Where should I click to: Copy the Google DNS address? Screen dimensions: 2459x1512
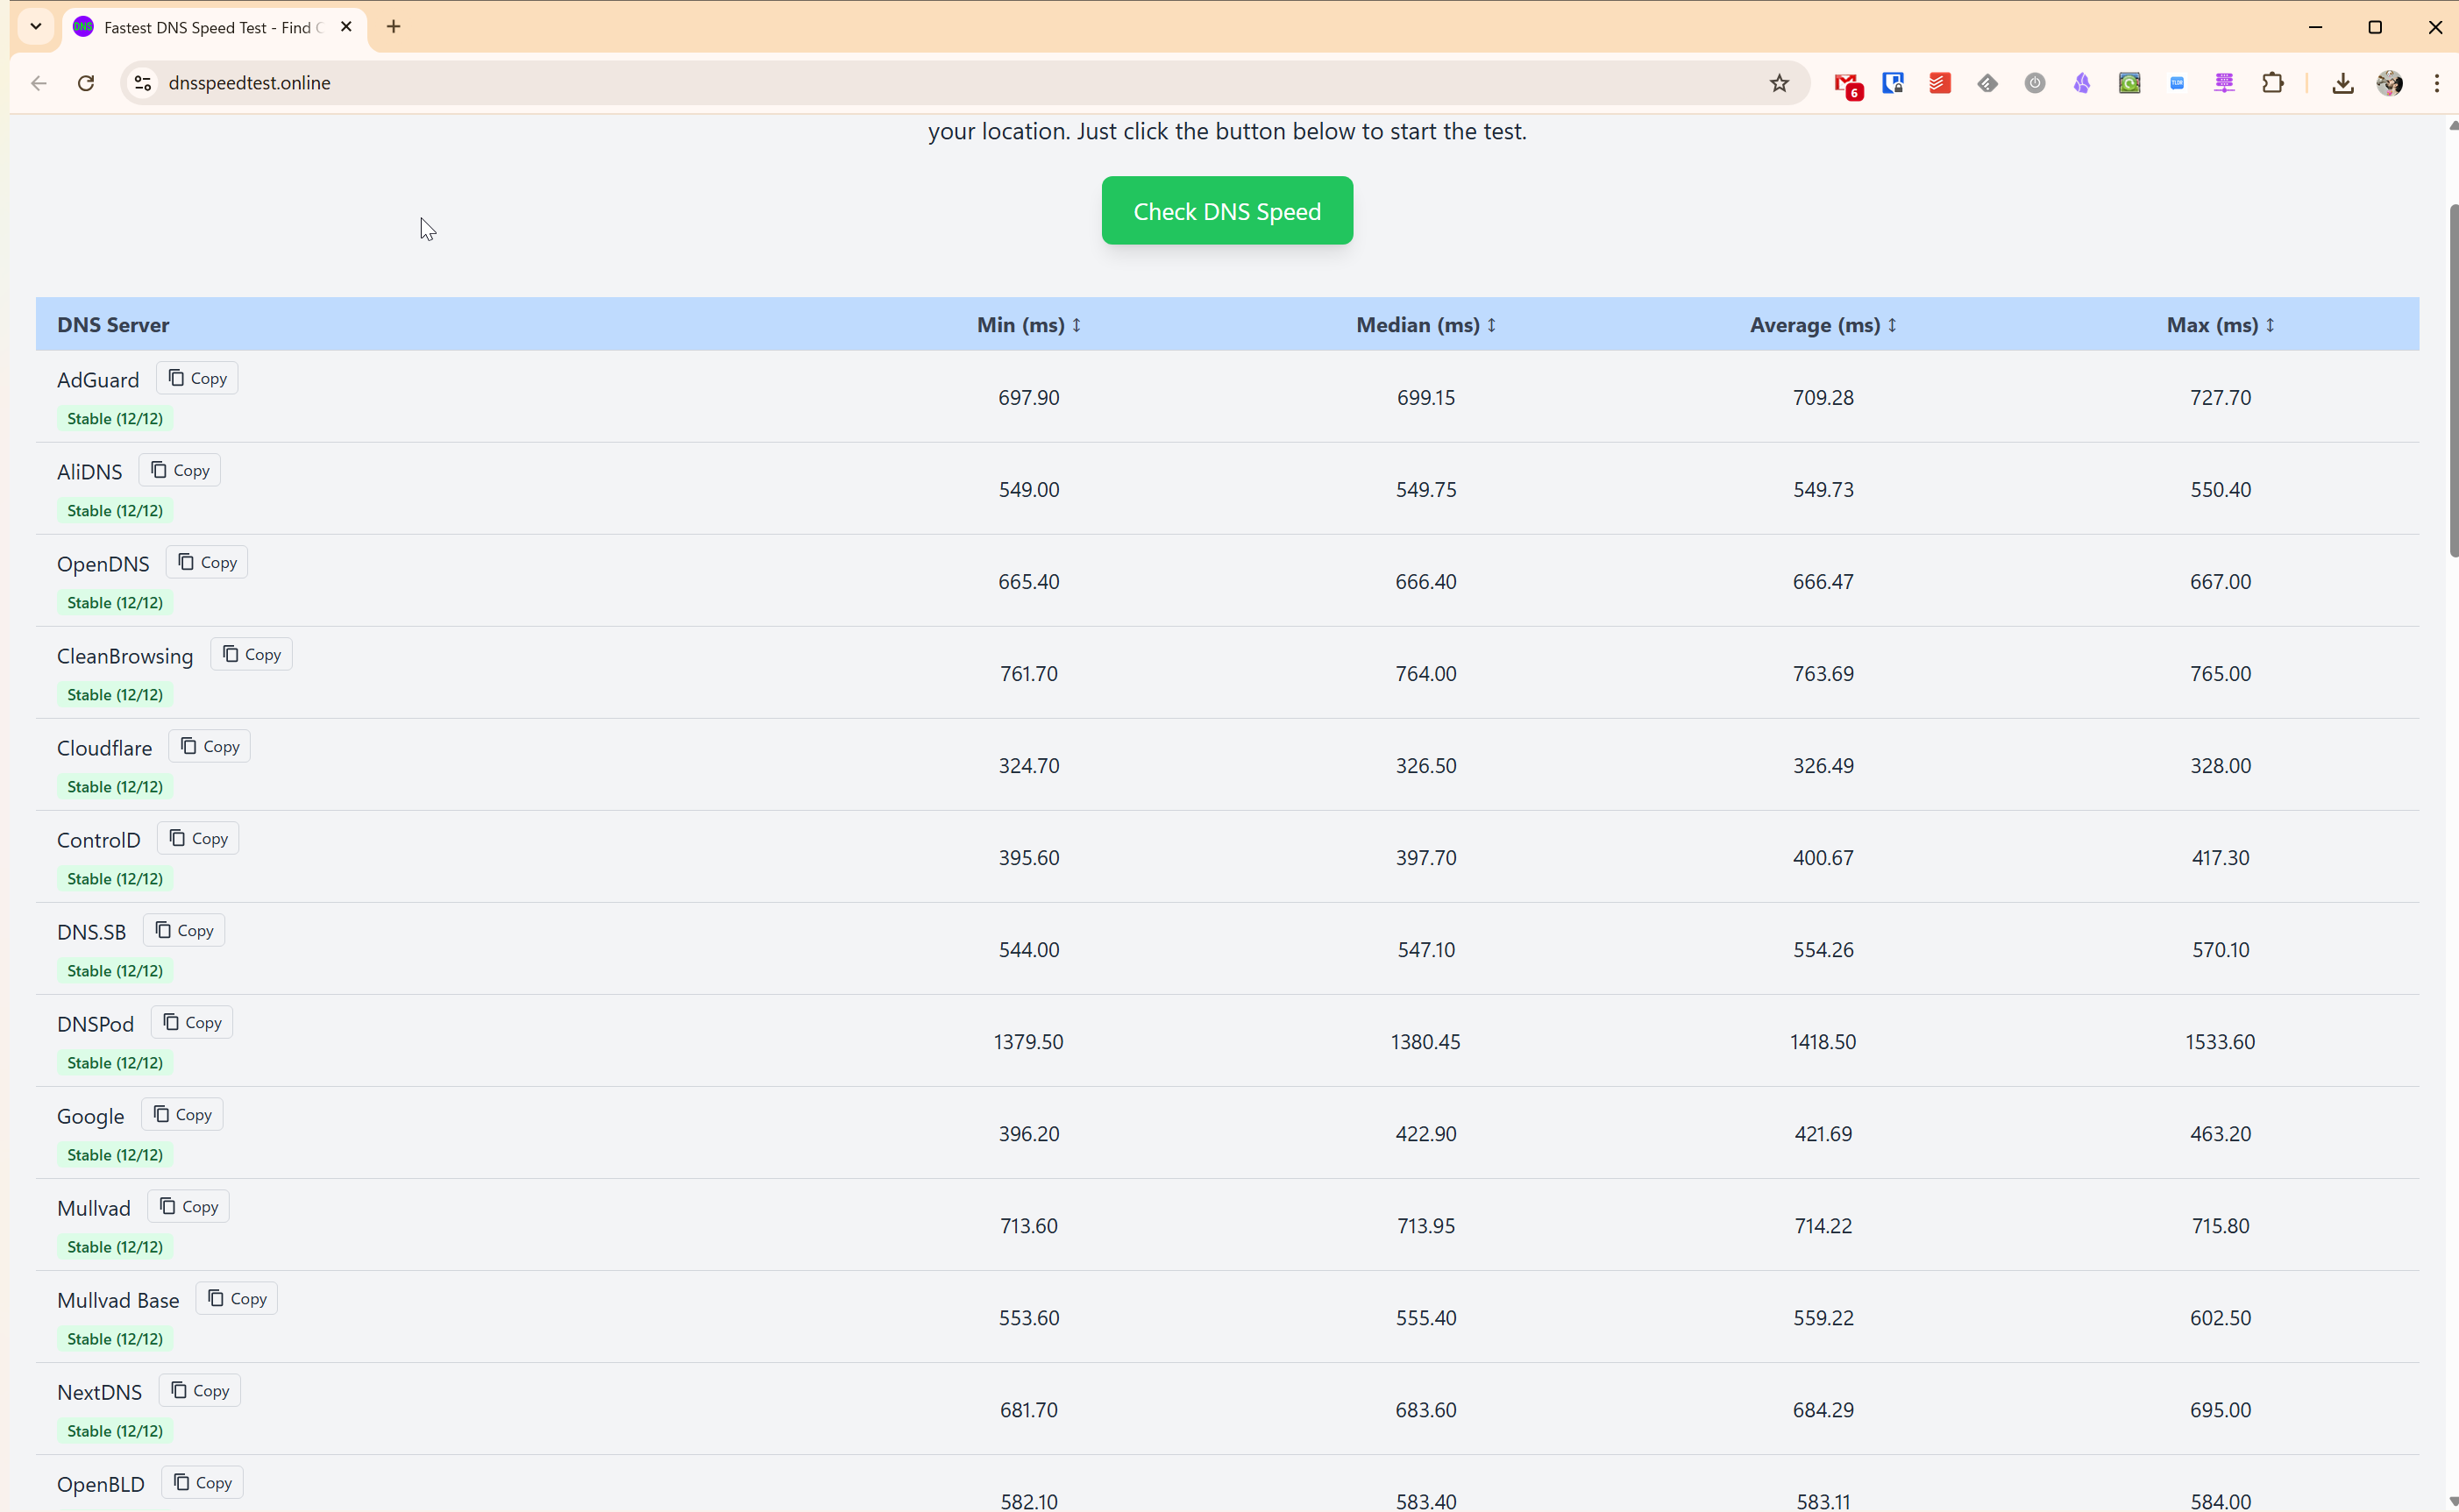pos(182,1114)
